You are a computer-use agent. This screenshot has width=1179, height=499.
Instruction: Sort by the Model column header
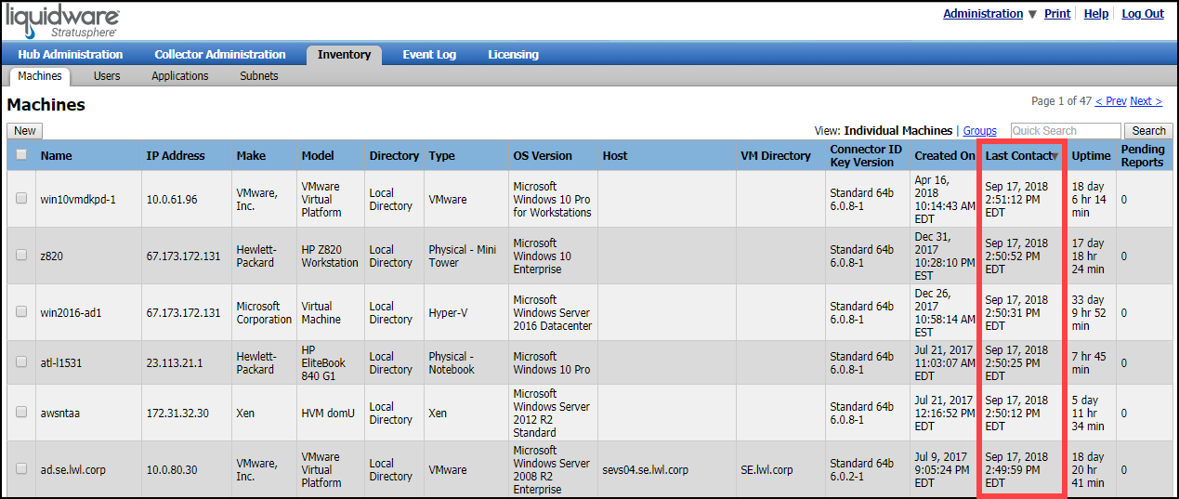click(x=318, y=156)
